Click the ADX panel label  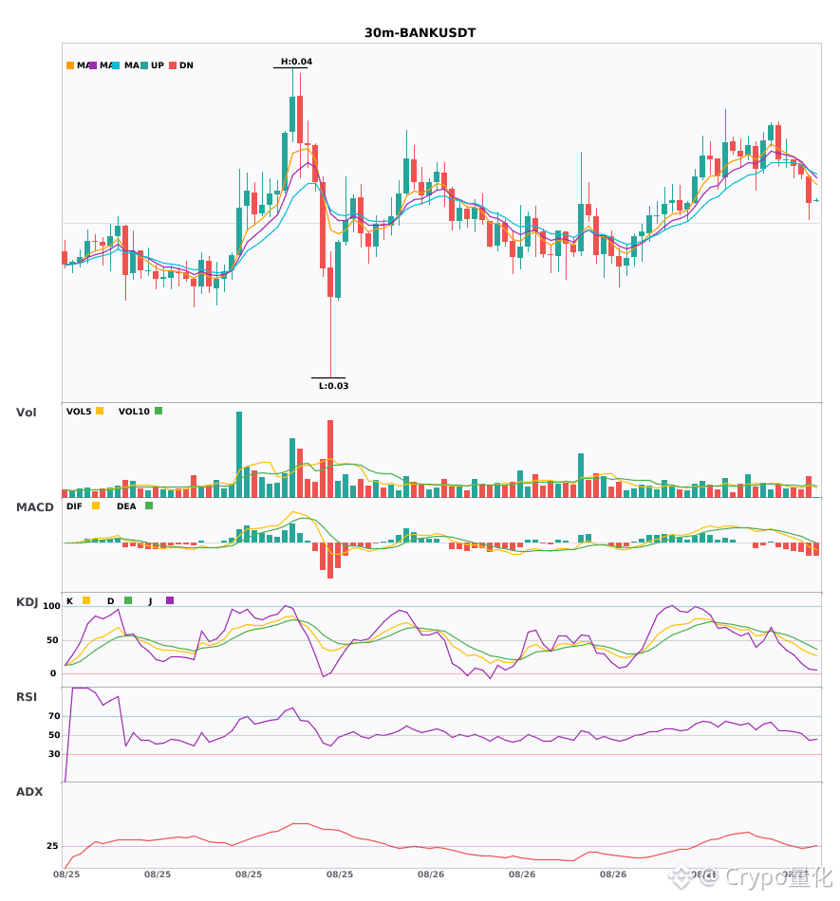tap(29, 792)
